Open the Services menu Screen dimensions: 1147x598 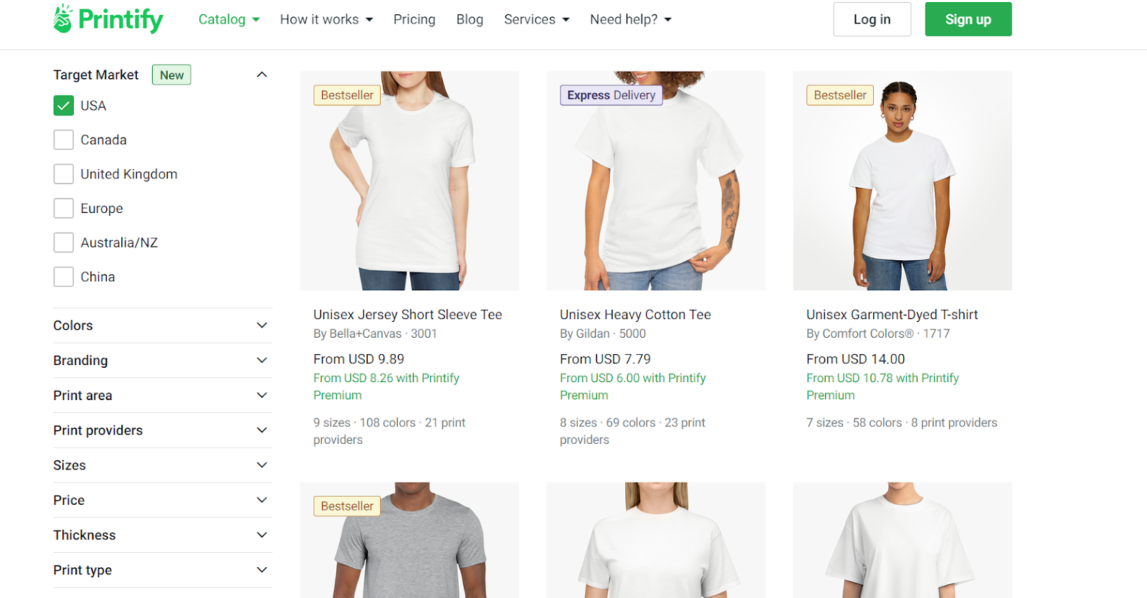coord(536,19)
